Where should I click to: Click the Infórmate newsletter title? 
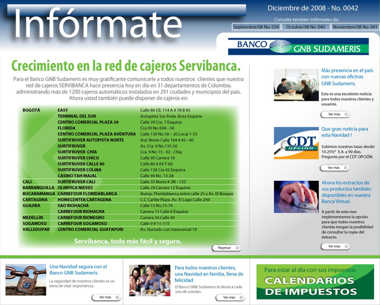click(98, 23)
